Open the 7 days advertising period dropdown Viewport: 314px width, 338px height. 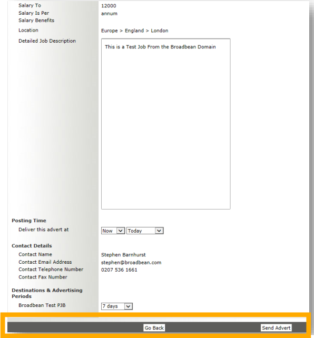(117, 306)
